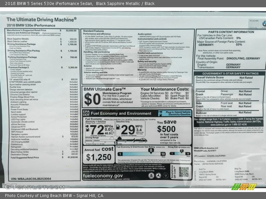
Task: Click the 'Parking Assistance Package' row
Action: tap(43, 57)
